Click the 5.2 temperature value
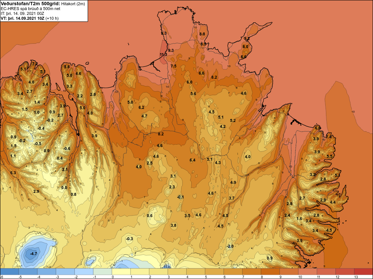Viewport: 373px width, 279px height. click(233, 120)
